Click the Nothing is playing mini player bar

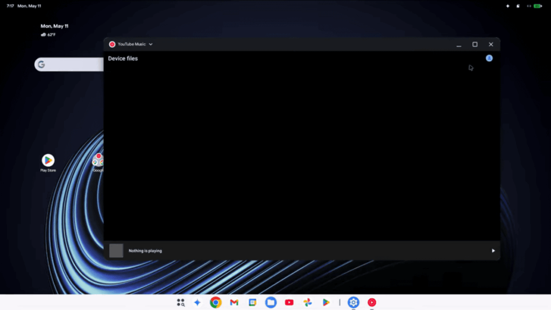302,251
